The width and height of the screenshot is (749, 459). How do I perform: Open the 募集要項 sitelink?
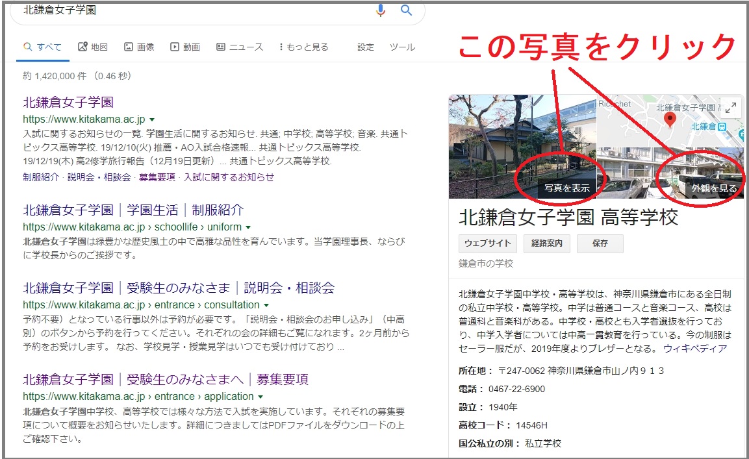tap(157, 177)
